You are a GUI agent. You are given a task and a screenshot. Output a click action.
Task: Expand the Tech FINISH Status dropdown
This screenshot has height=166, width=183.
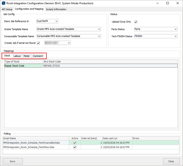(156, 36)
